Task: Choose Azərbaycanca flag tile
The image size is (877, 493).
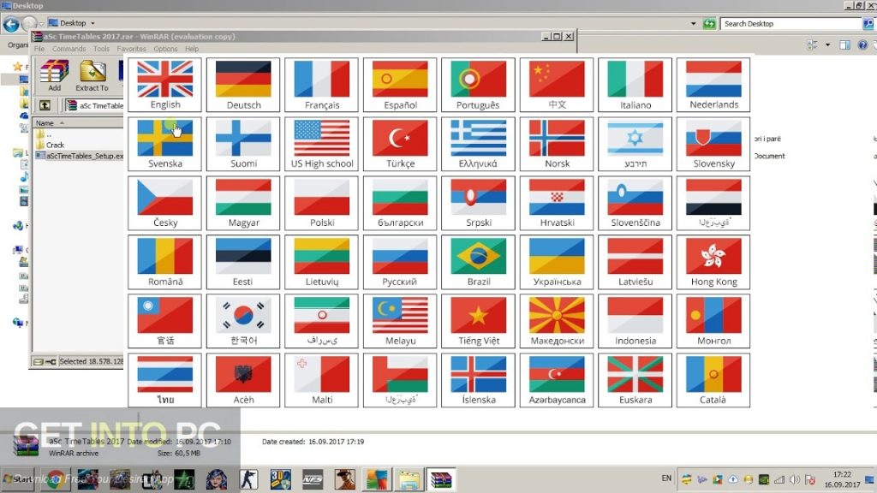Action: (x=557, y=380)
